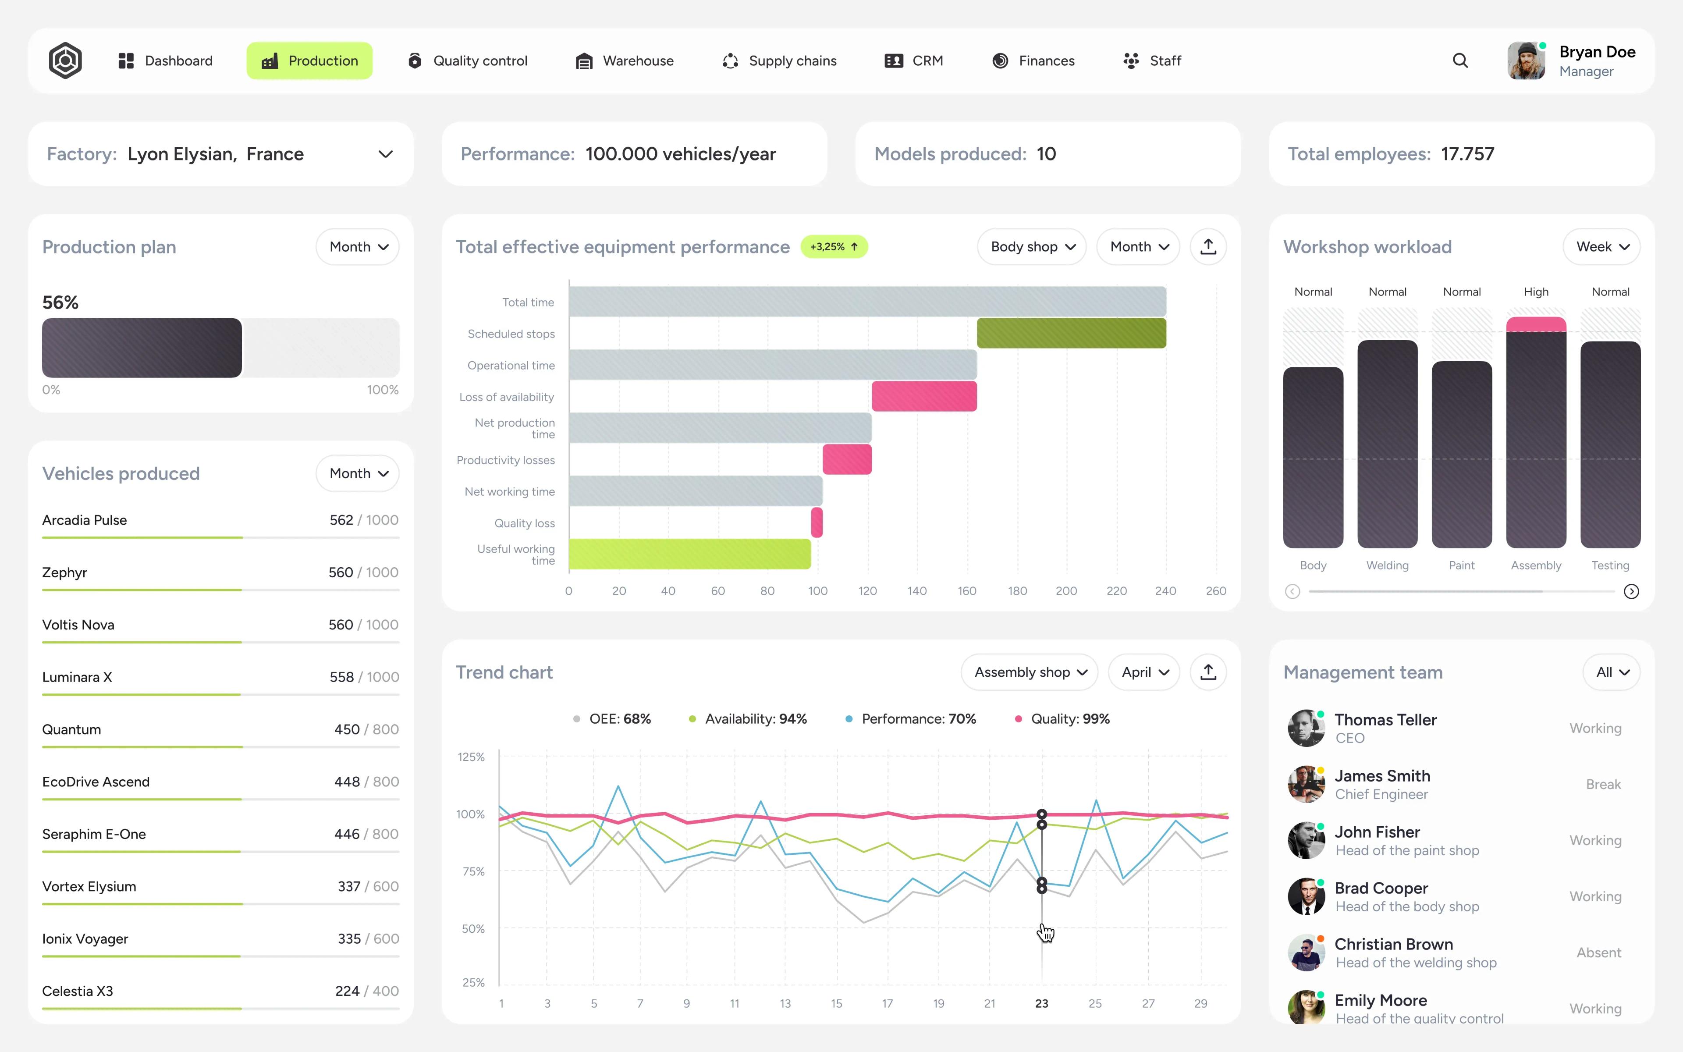Viewport: 1683px width, 1052px height.
Task: Open the search magnifier icon
Action: [1460, 60]
